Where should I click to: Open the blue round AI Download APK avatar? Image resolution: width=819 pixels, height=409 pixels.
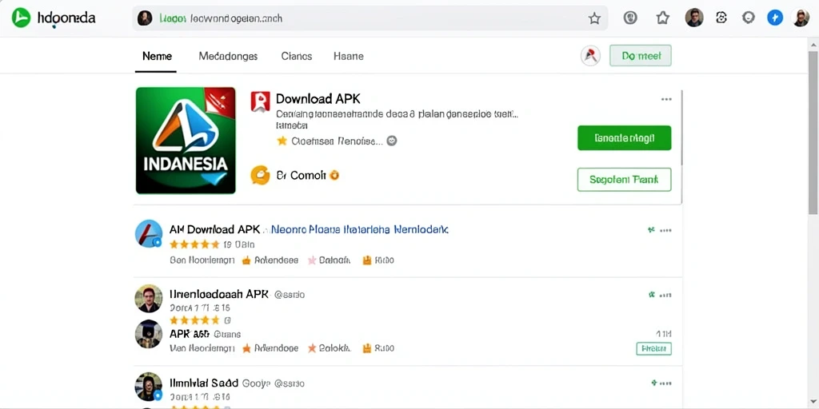(x=149, y=233)
